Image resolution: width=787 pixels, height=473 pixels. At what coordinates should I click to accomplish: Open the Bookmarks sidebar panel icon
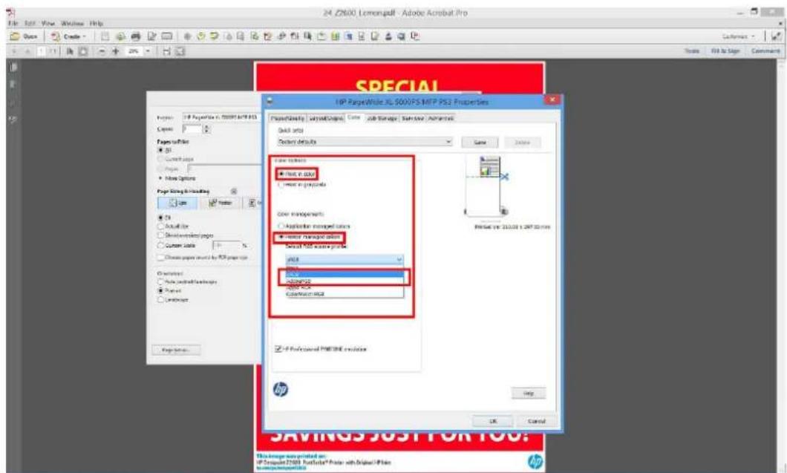pyautogui.click(x=13, y=85)
